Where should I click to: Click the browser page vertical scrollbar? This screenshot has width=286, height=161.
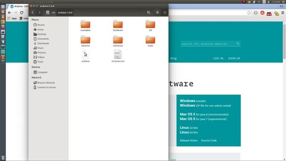284,42
